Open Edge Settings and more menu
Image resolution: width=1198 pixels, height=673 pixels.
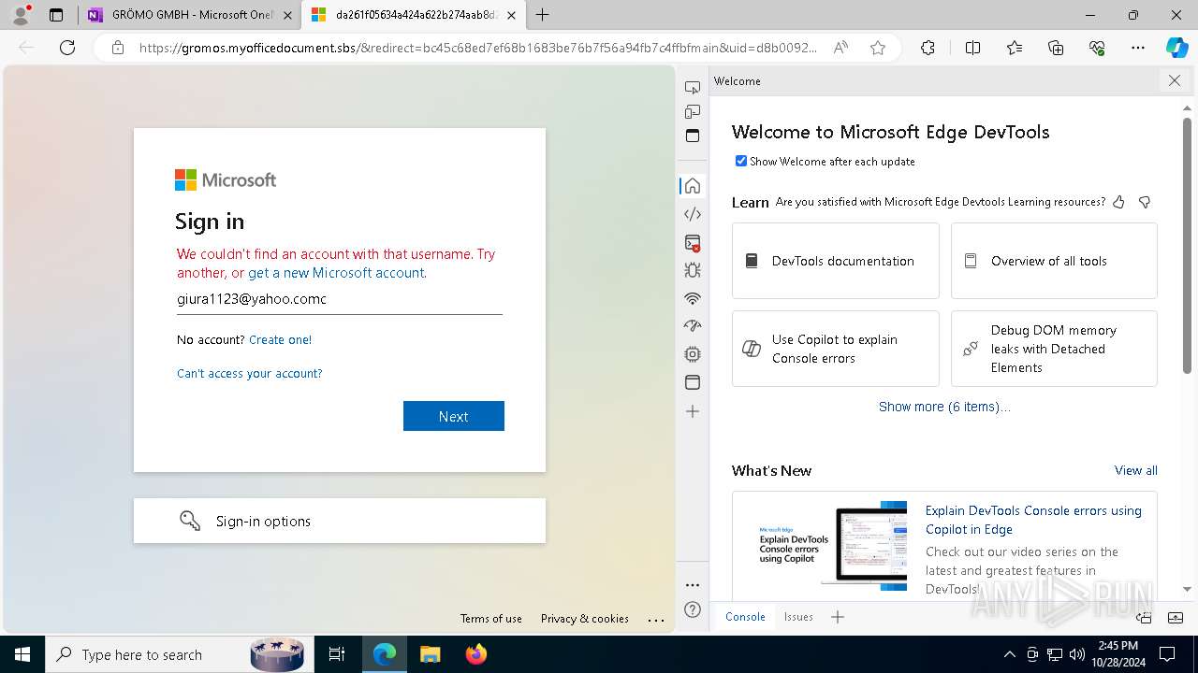tap(1138, 48)
